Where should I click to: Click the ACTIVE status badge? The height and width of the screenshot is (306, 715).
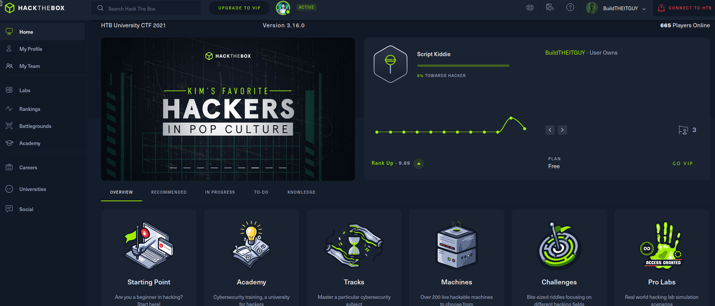307,7
